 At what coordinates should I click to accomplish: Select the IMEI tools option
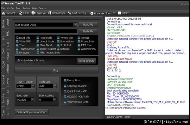[x=85, y=45]
